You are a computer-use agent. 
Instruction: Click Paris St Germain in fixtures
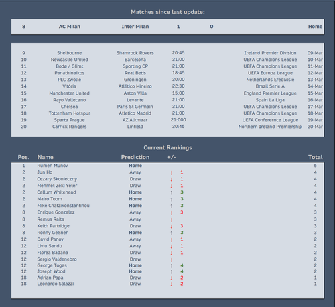[x=135, y=107]
